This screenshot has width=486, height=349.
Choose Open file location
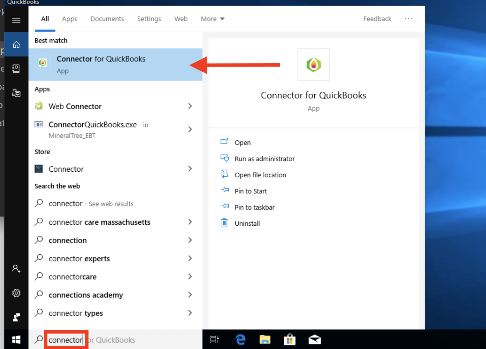260,175
